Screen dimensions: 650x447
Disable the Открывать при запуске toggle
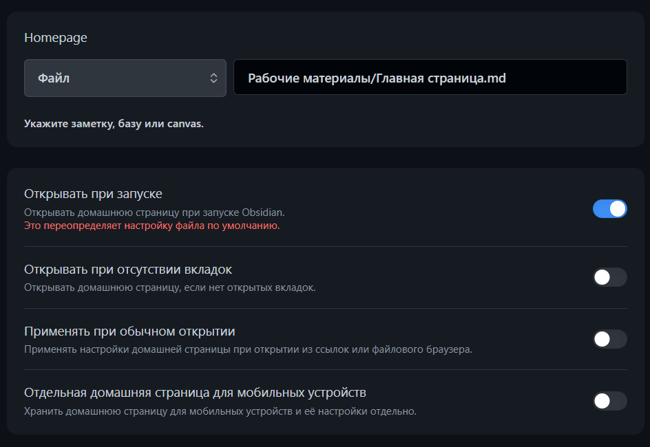[610, 208]
